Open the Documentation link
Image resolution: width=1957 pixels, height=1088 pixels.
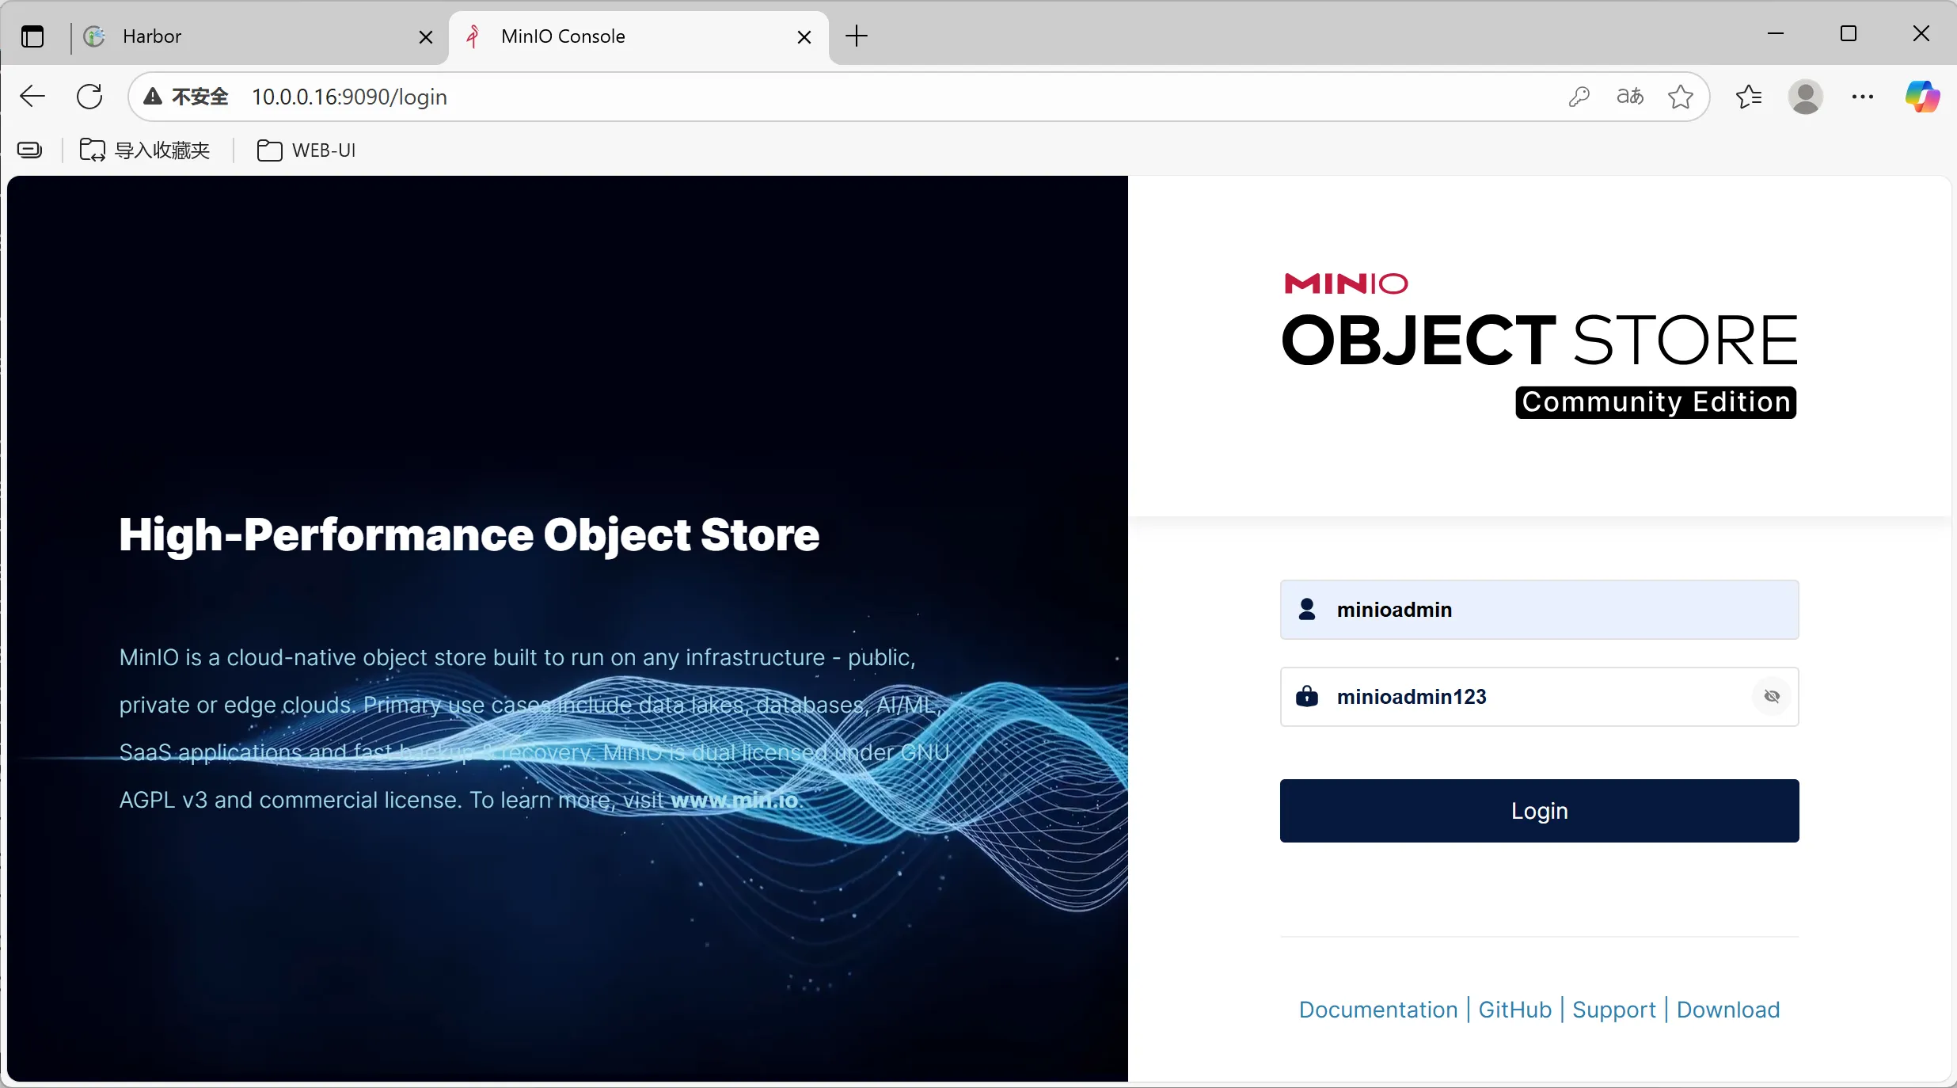click(x=1377, y=1010)
